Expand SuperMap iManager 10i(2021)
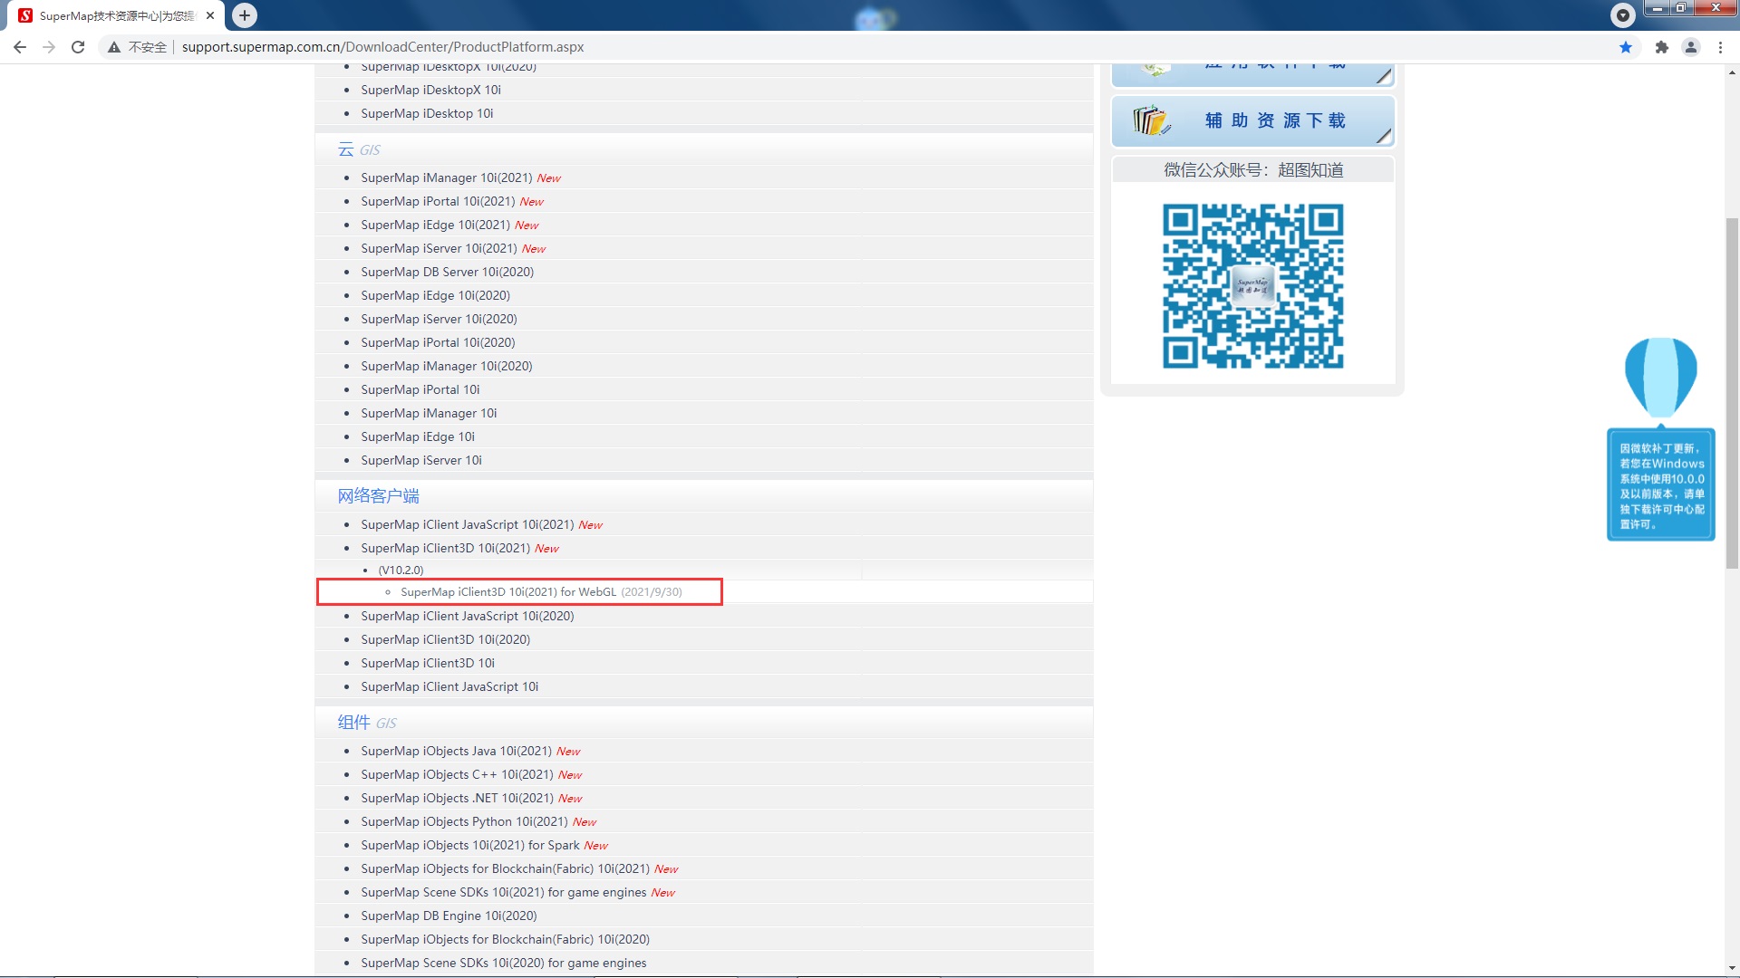 (x=447, y=177)
